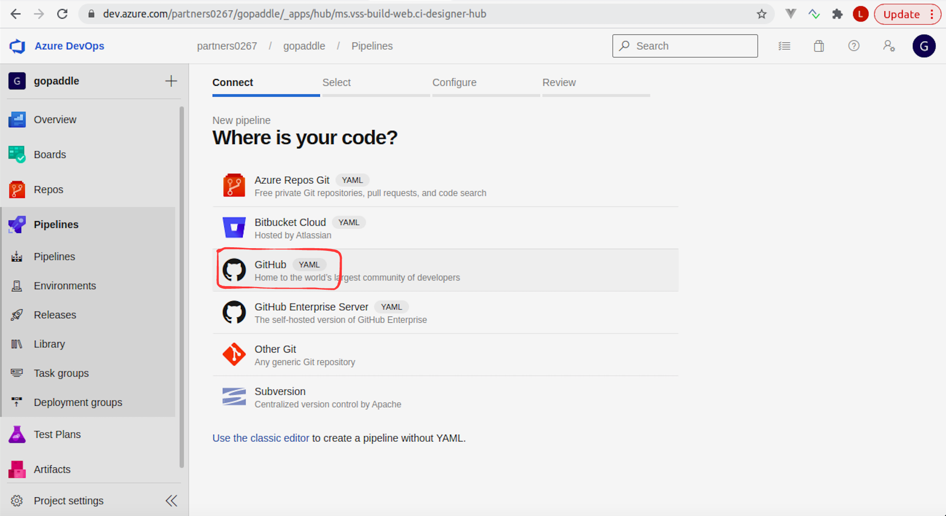
Task: Click the Pipelines sub-item icon
Action: (17, 257)
